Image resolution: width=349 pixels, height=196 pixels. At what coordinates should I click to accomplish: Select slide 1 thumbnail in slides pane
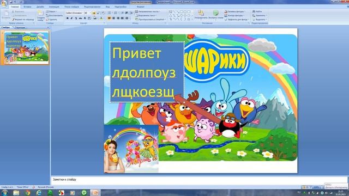click(26, 47)
